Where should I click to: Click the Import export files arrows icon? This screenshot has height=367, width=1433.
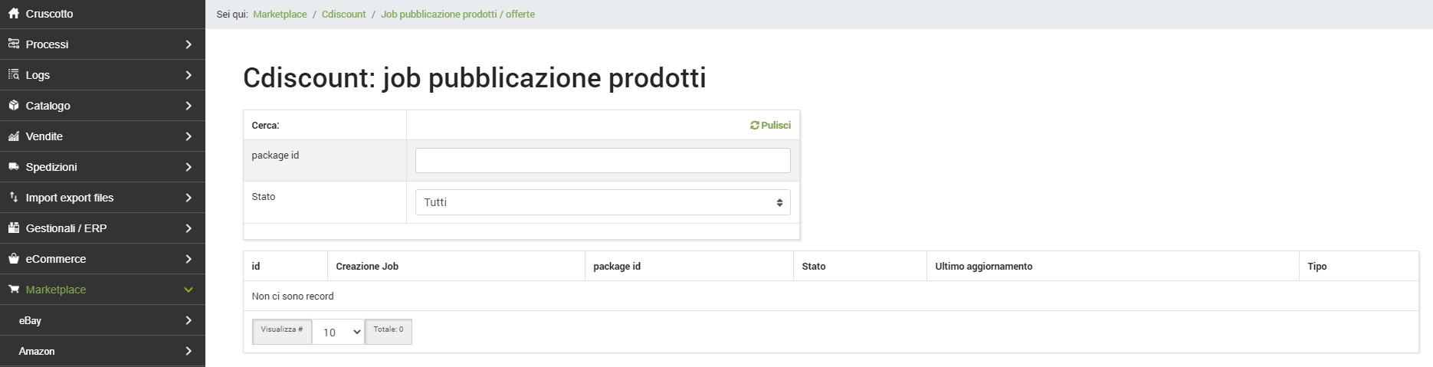coord(13,198)
